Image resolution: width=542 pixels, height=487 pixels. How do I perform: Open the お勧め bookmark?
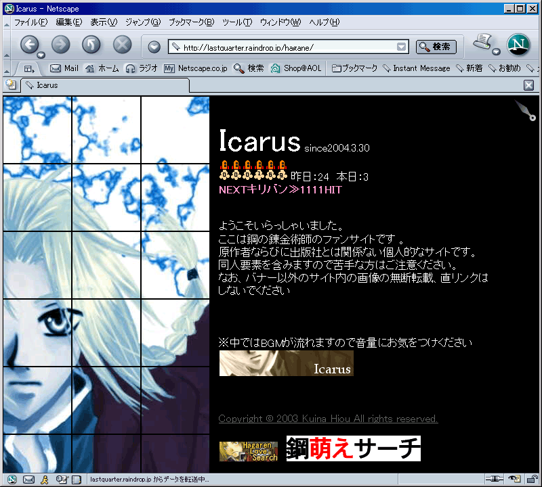[504, 68]
